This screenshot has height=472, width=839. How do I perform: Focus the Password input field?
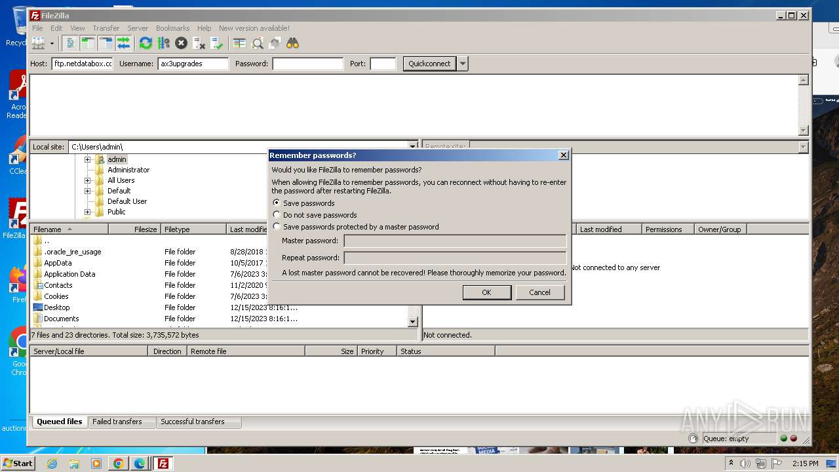pyautogui.click(x=308, y=64)
